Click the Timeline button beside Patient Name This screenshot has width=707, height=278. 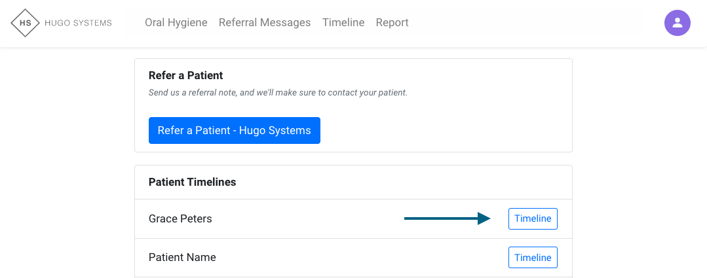coord(533,258)
